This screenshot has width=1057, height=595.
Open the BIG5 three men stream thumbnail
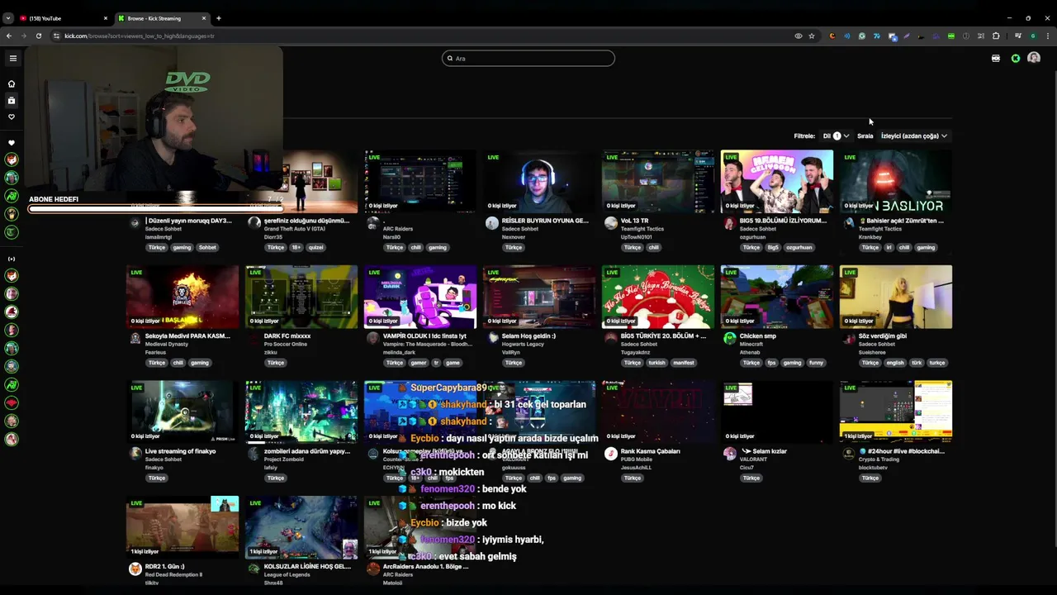[x=777, y=181]
